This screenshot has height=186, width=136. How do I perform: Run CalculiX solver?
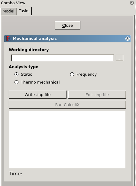coord(67,105)
